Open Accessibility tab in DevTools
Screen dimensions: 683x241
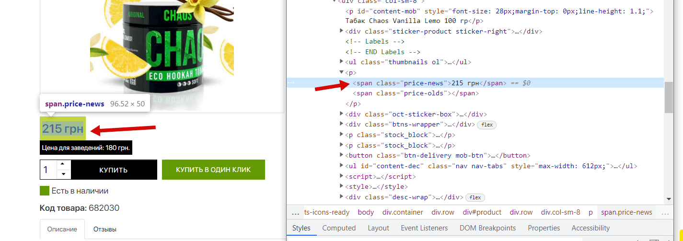click(x=590, y=228)
